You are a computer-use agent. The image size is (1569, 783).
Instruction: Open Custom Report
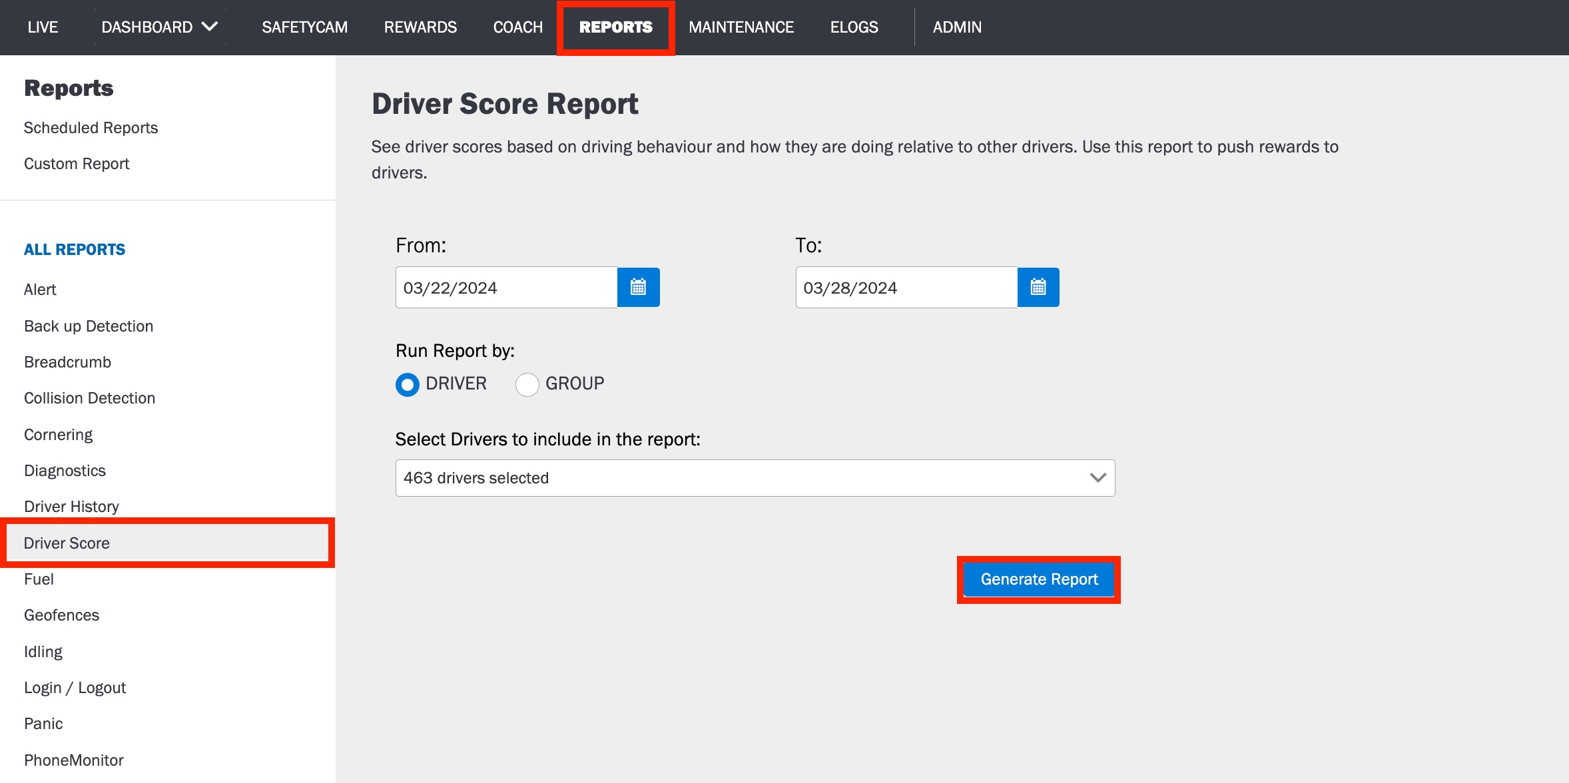[x=77, y=164]
